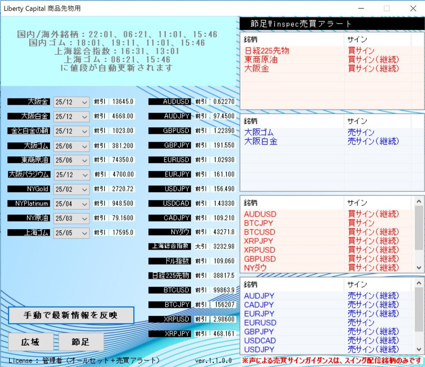Open the 金と白金の鞘 contract month dropdown
Viewport: 425px width, 367px height.
click(71, 131)
